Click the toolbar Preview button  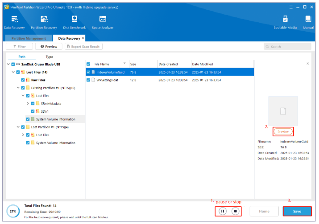click(49, 46)
